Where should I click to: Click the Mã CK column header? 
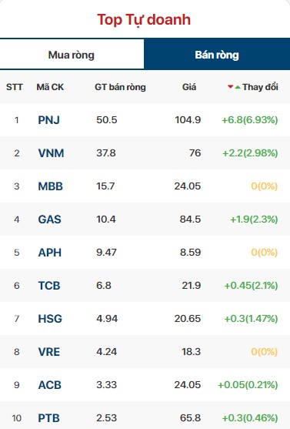50,87
